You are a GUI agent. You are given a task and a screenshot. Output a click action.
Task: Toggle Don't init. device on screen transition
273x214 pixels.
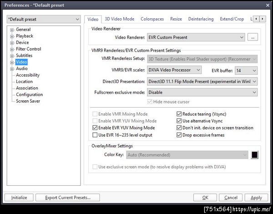tap(215, 128)
